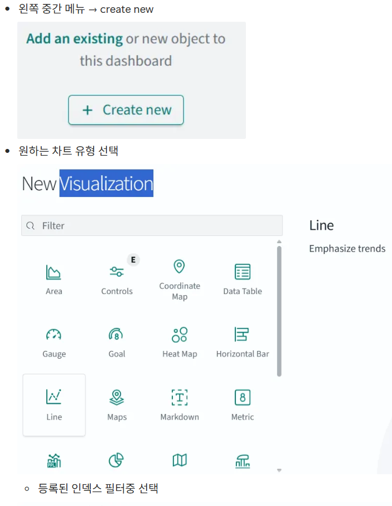The height and width of the screenshot is (506, 392).
Task: Click the magnifier icon in Filter box
Action: point(30,225)
